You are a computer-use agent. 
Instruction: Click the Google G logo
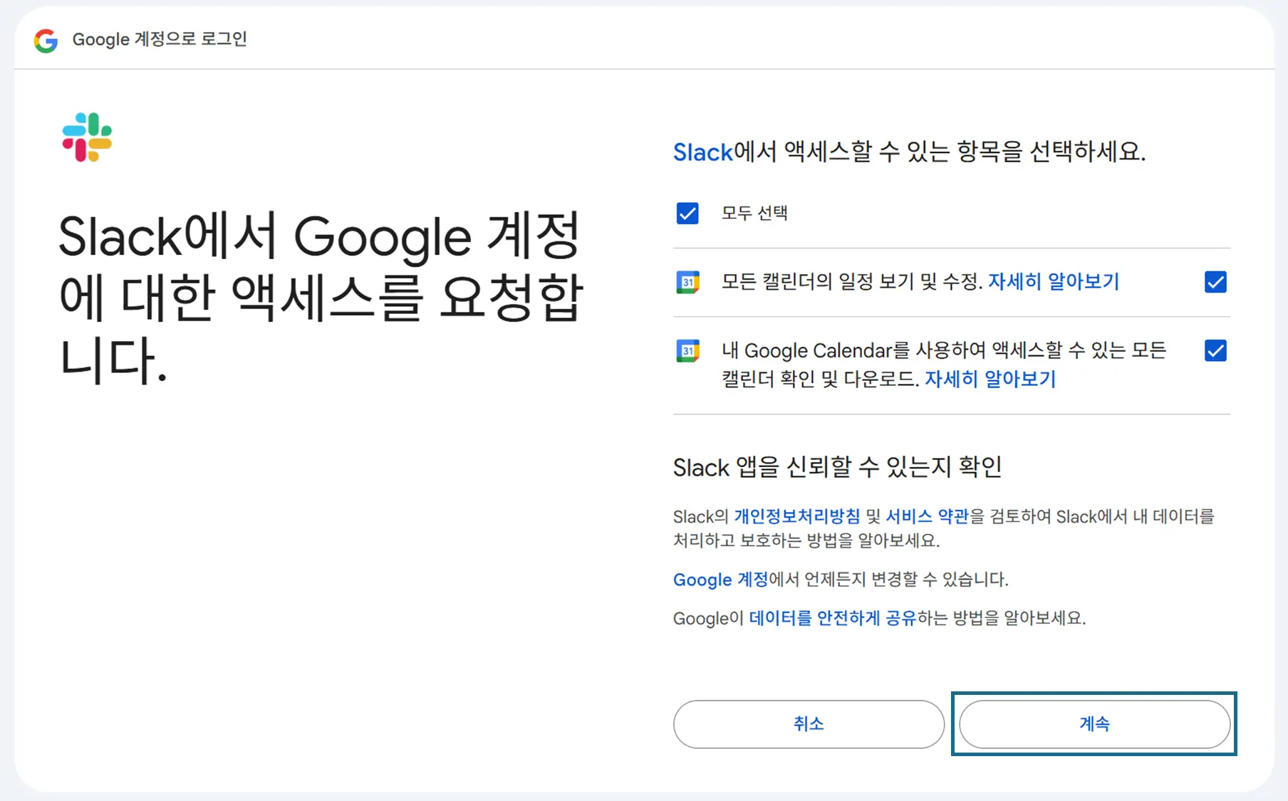(46, 41)
